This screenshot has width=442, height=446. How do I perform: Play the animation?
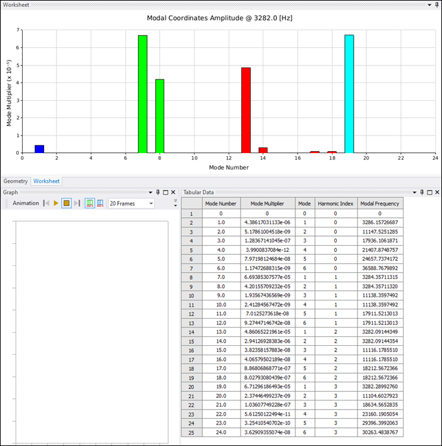tap(56, 203)
